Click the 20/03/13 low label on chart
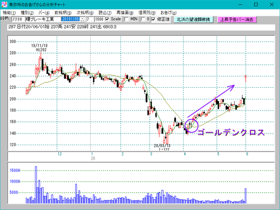The image size is (280, 210). pyautogui.click(x=162, y=147)
